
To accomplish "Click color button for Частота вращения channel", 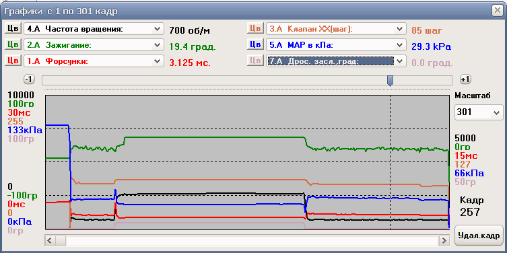I will tap(13, 28).
